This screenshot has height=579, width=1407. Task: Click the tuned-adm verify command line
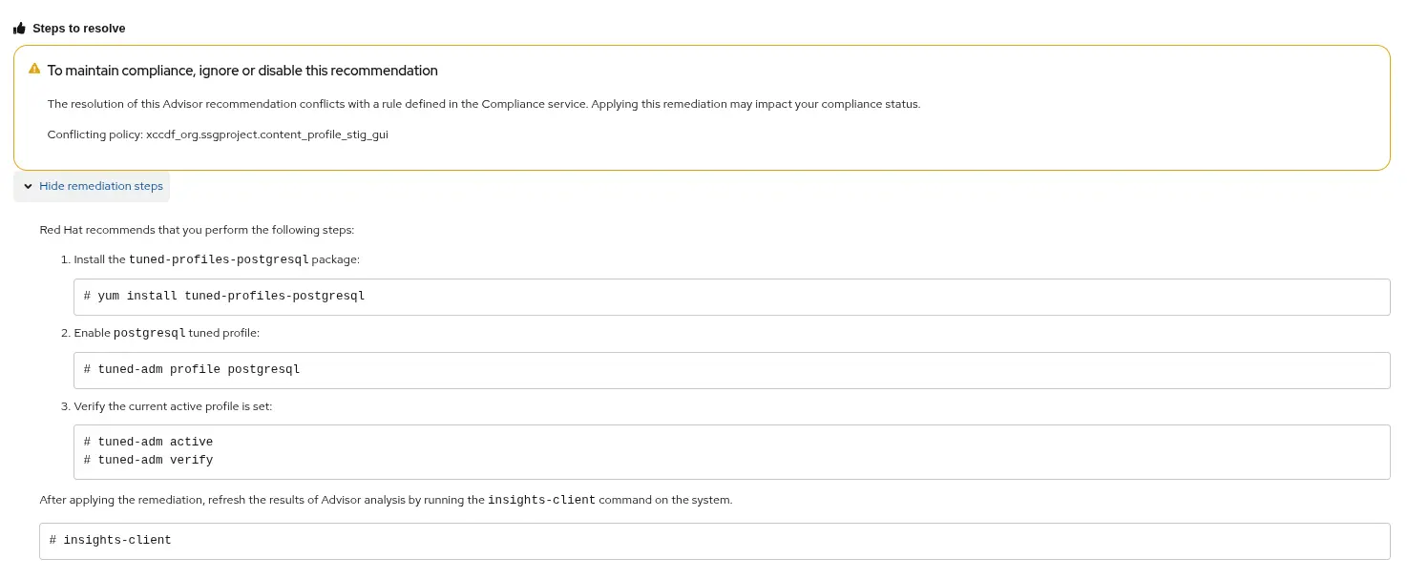[148, 460]
